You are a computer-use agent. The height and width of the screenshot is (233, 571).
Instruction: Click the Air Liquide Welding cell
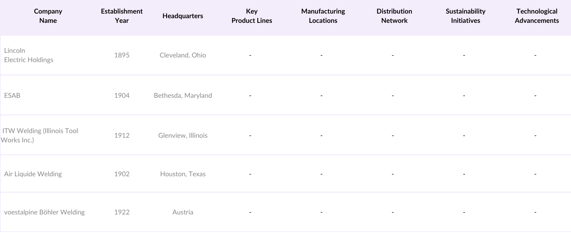33,174
